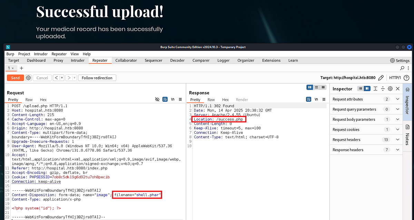Toggle hide non-printable characters eye in Request
The width and height of the screenshot is (414, 220).
tap(157, 100)
